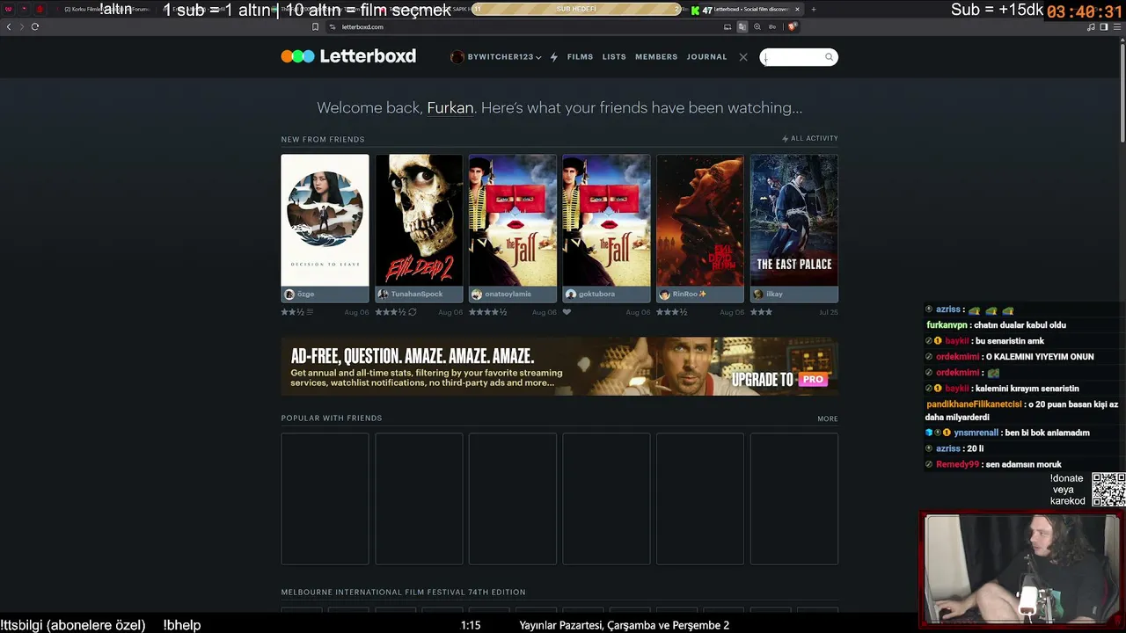Click the ilkay username label
Screen dimensions: 1126x633
(774, 295)
